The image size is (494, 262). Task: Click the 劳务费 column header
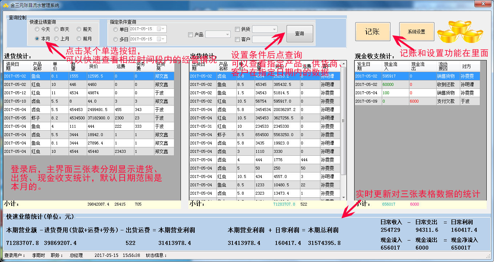(x=143, y=66)
